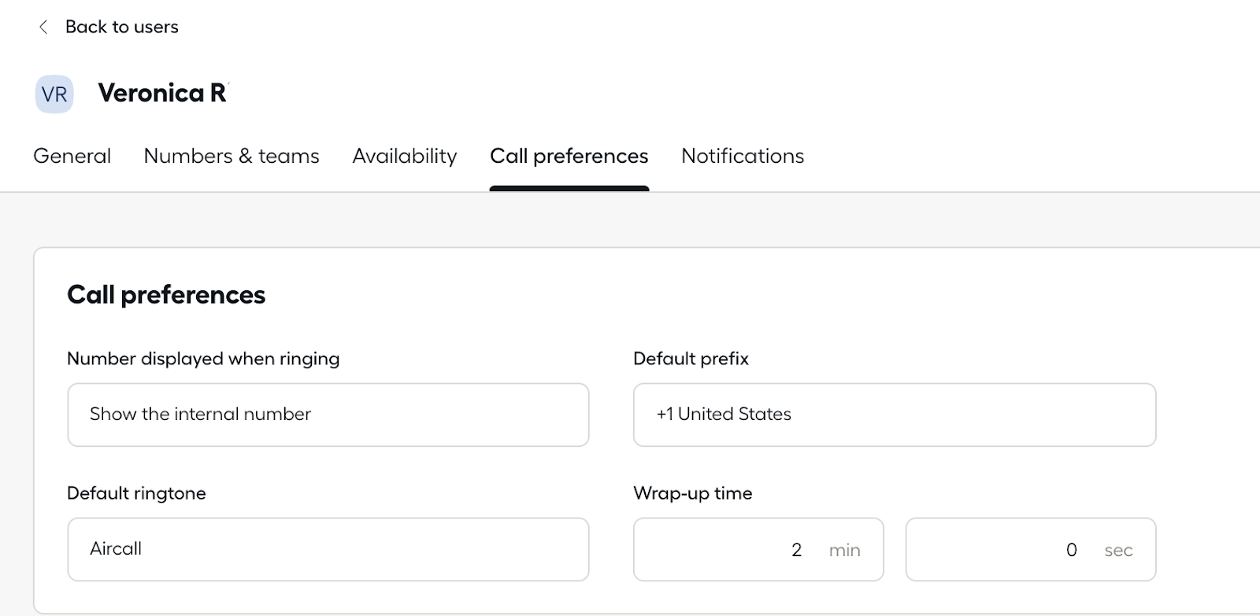Click the VR avatar badge
Image resolution: width=1260 pixels, height=616 pixels.
(54, 94)
